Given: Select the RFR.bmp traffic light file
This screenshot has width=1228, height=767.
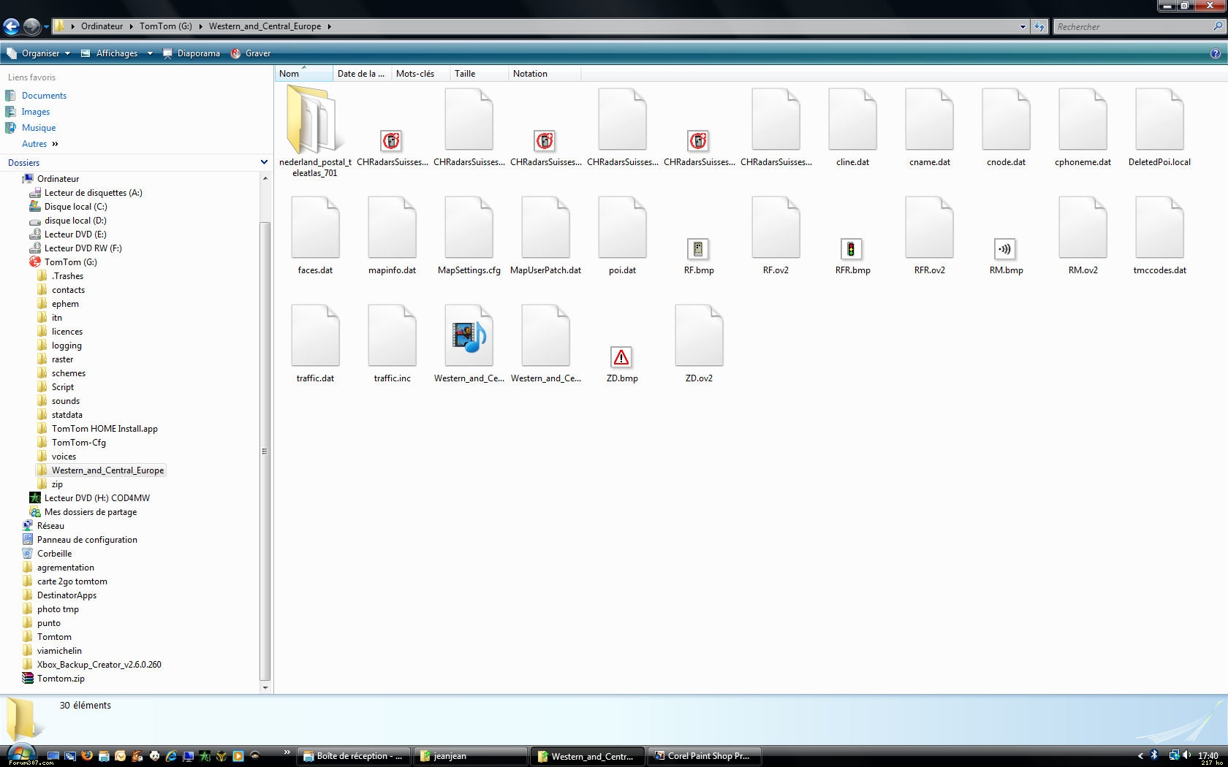Looking at the screenshot, I should click(x=852, y=250).
